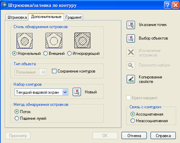Click the Новый boundary set icon

[77, 92]
